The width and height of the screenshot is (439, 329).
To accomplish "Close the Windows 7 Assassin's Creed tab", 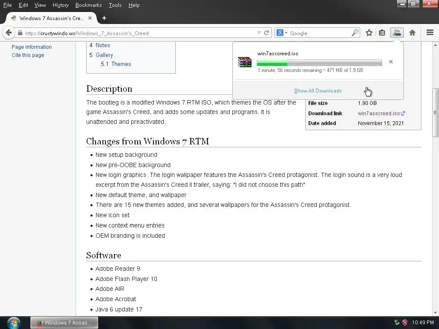I will [x=90, y=18].
